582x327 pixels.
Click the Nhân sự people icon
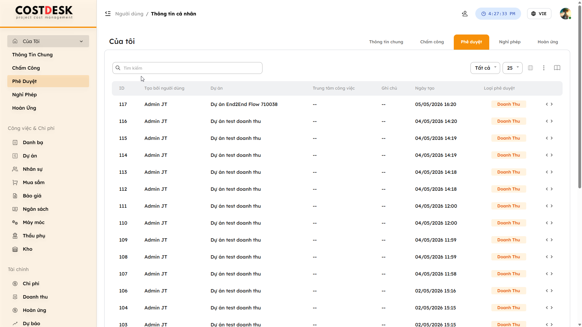click(15, 169)
